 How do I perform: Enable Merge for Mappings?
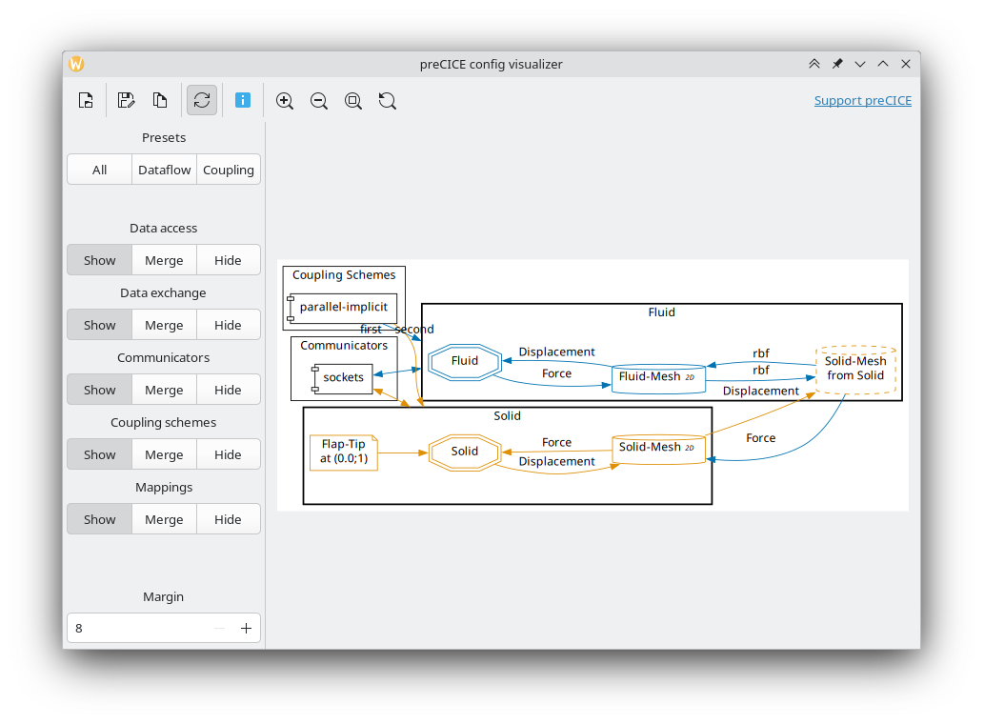[163, 518]
